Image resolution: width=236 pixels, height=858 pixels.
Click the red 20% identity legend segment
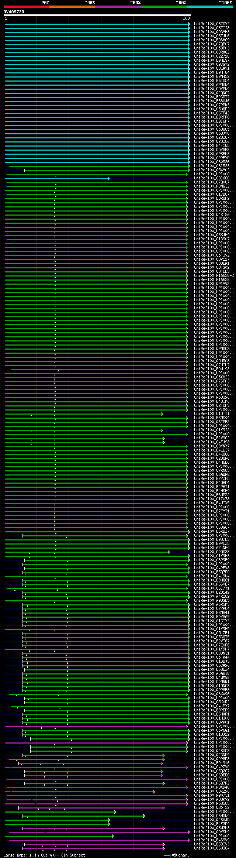point(26,7)
